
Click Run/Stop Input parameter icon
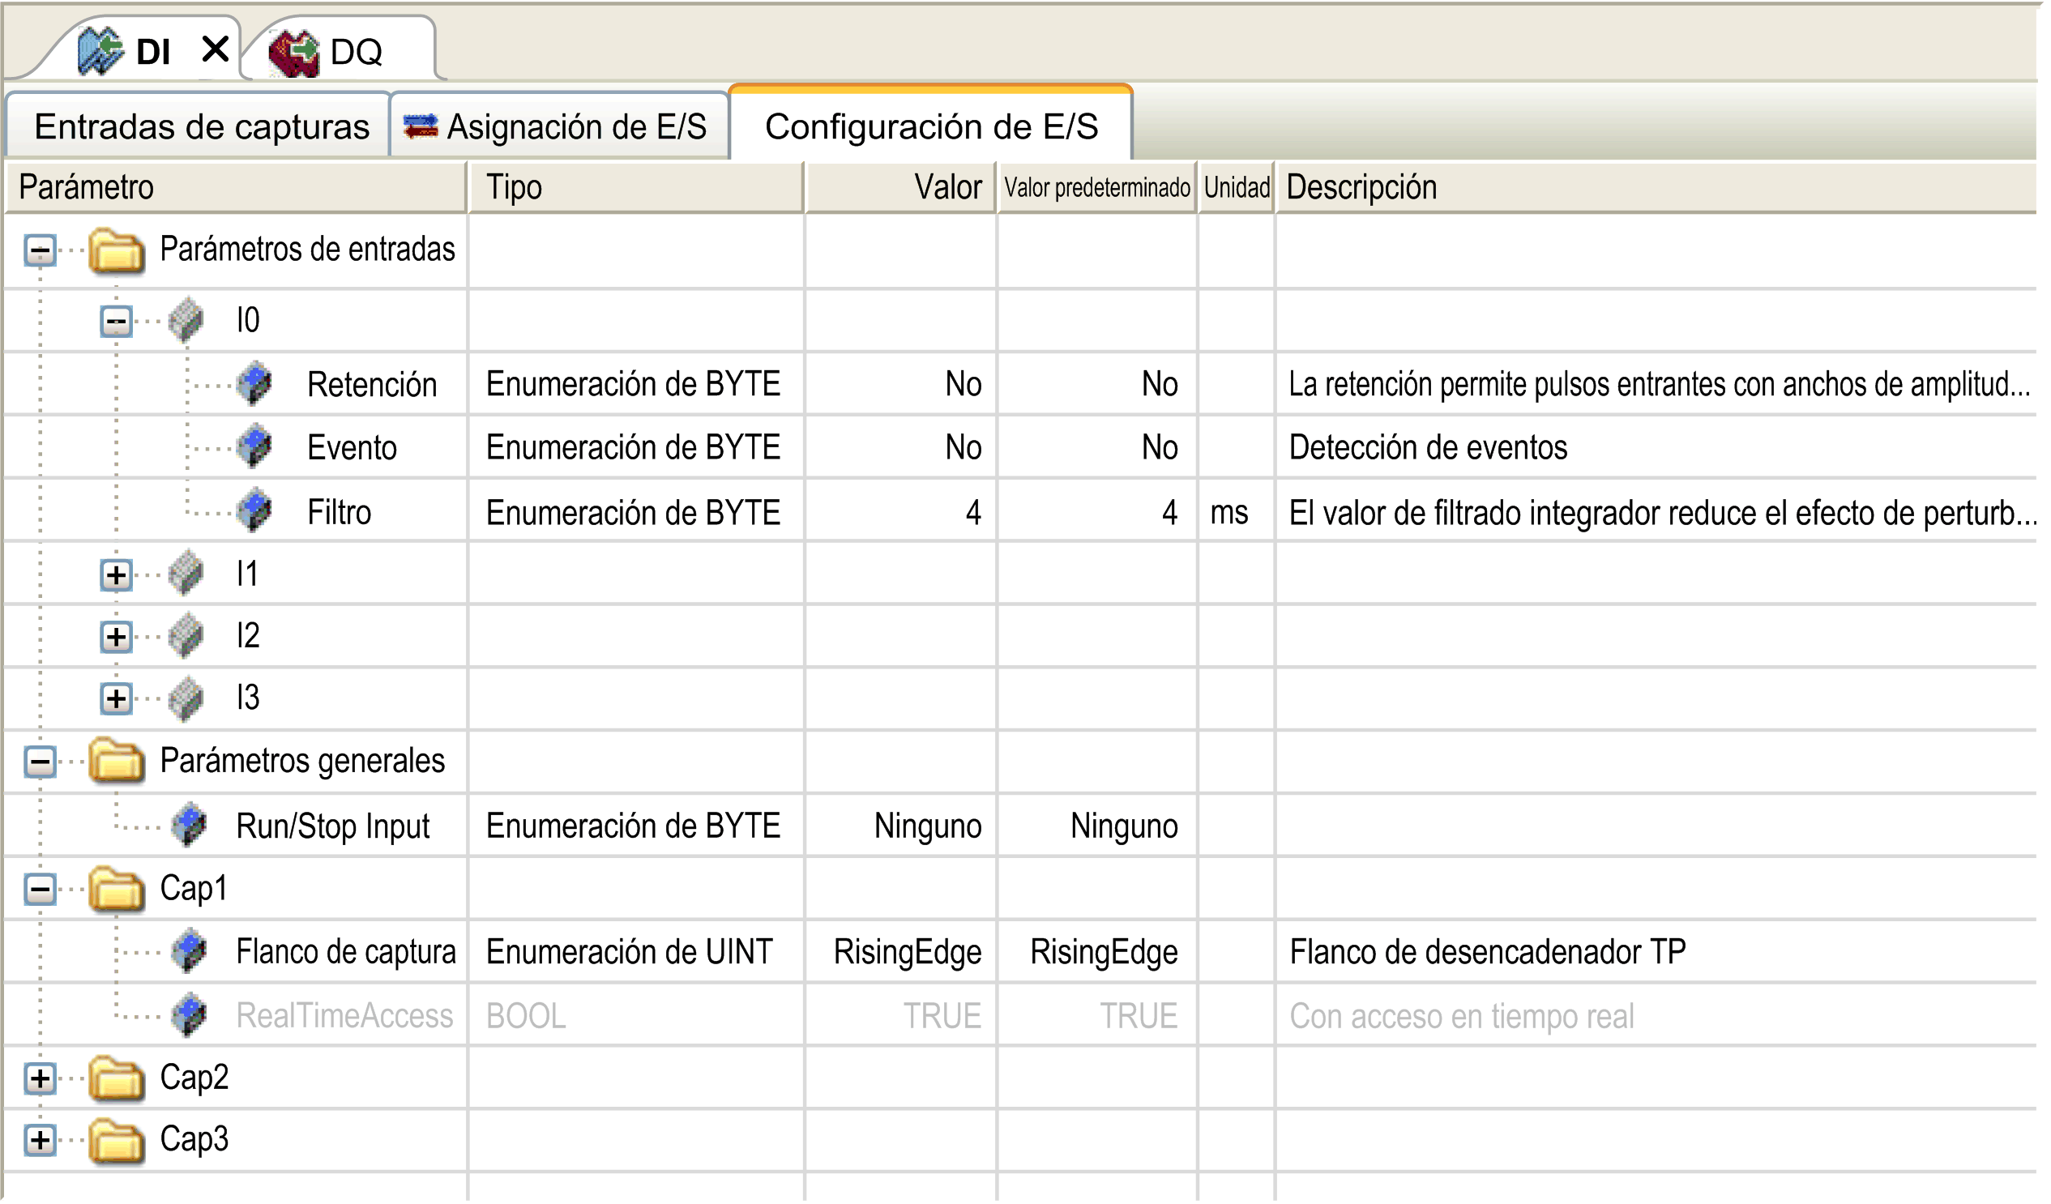click(190, 826)
